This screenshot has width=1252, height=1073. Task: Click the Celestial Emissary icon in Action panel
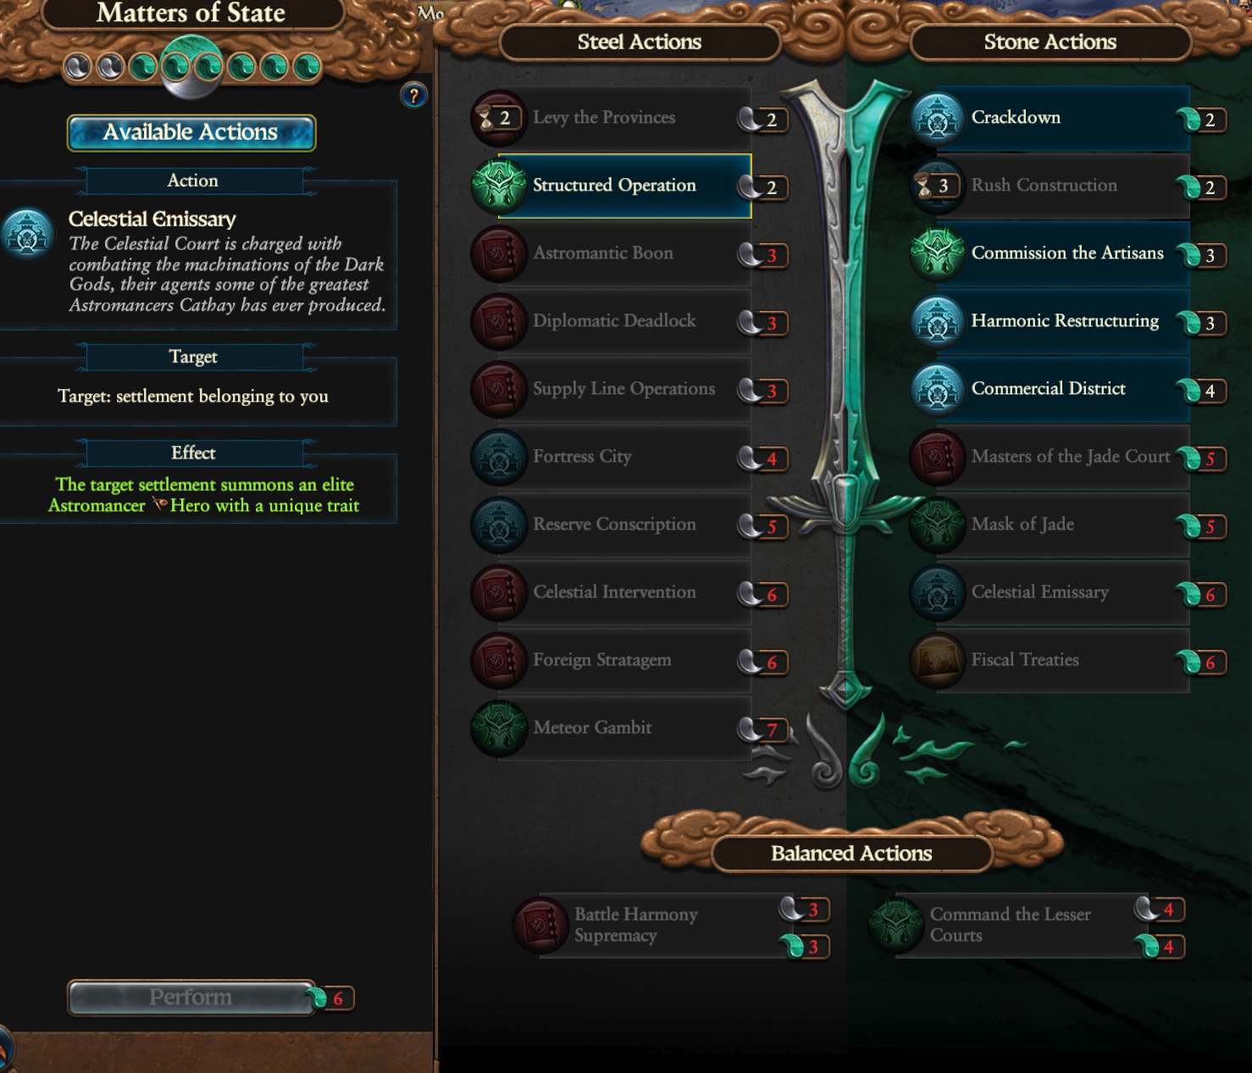(x=27, y=235)
